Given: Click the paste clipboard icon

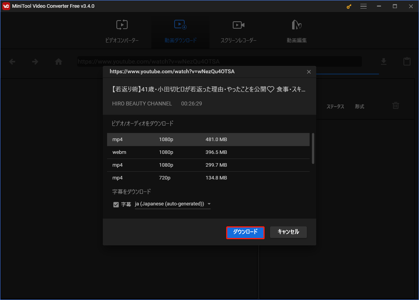Looking at the screenshot, I should click(x=407, y=61).
